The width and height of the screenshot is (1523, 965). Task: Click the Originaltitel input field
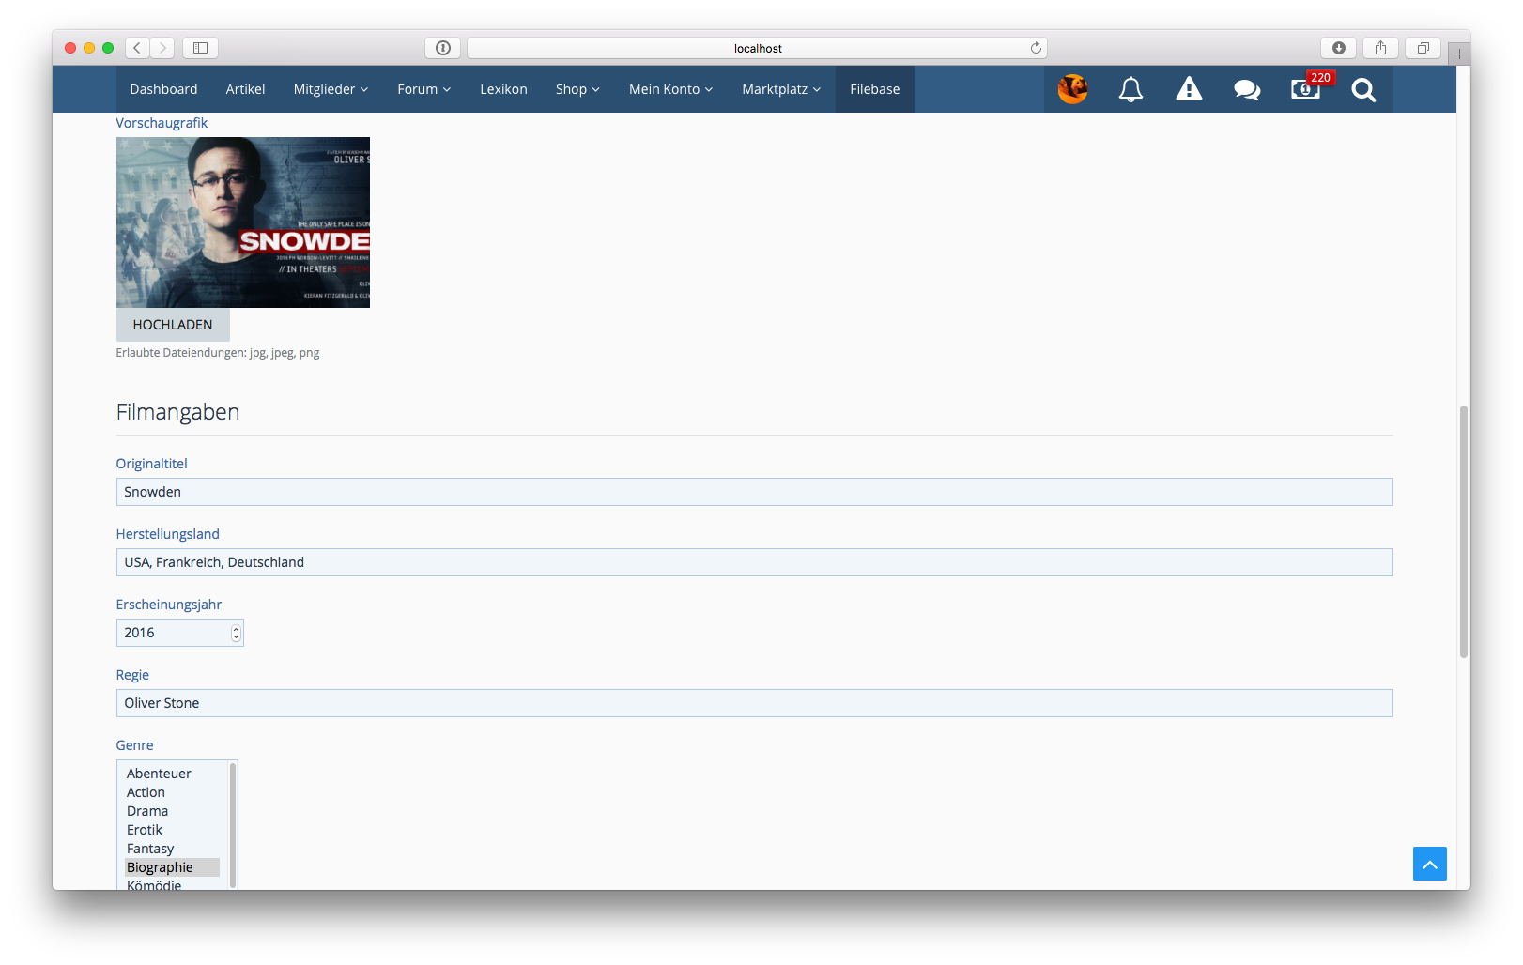coord(754,492)
